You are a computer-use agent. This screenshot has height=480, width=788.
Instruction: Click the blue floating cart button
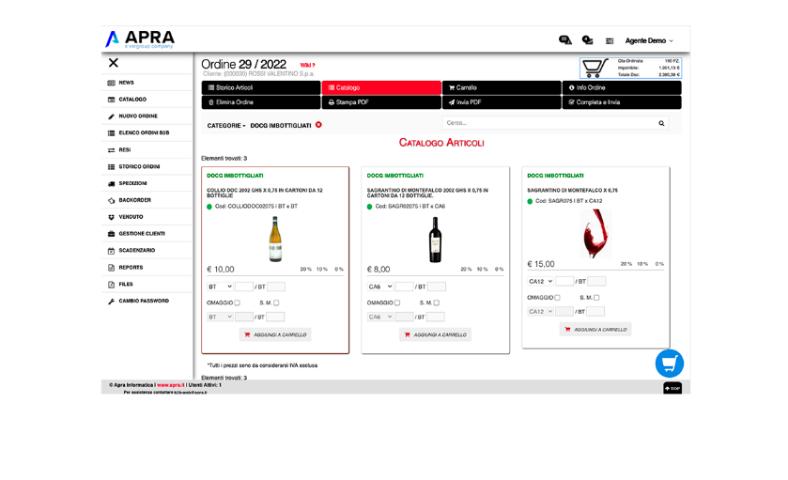coord(670,364)
